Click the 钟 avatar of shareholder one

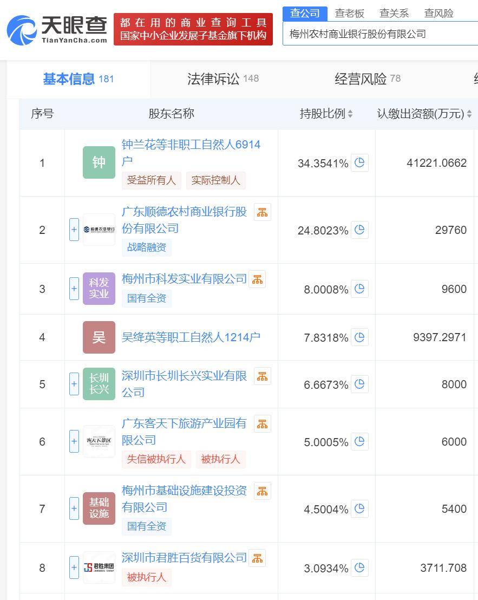(x=99, y=162)
